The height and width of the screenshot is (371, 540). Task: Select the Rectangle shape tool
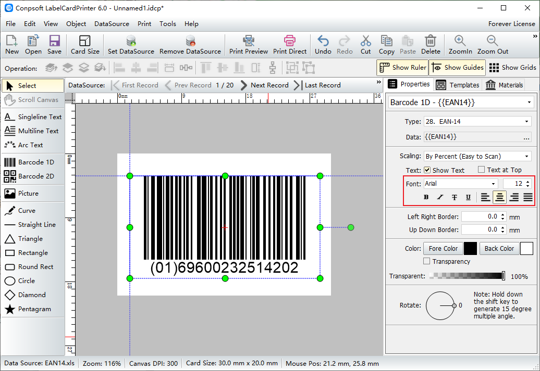(x=33, y=253)
